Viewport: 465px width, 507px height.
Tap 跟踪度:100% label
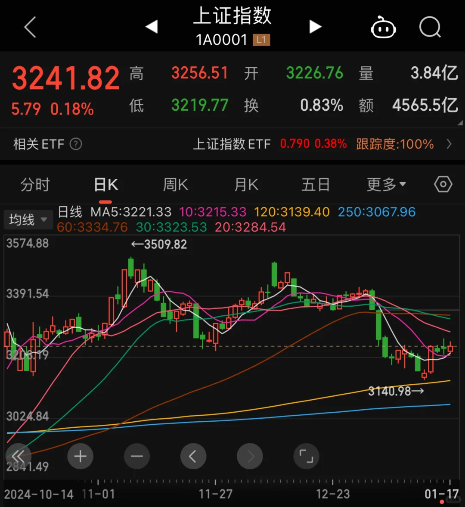tap(395, 144)
